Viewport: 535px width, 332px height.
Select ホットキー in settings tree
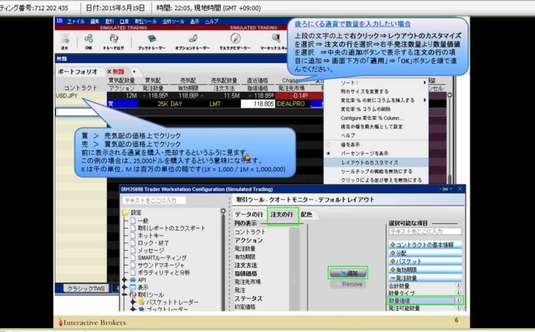coord(150,235)
